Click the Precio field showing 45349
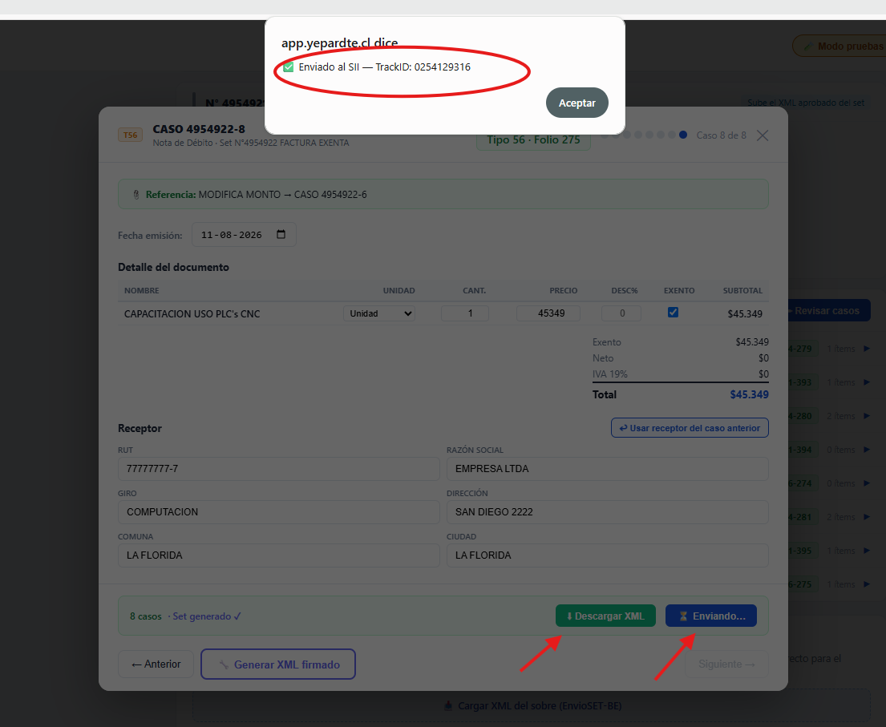Screen dimensions: 886x727 (548, 313)
